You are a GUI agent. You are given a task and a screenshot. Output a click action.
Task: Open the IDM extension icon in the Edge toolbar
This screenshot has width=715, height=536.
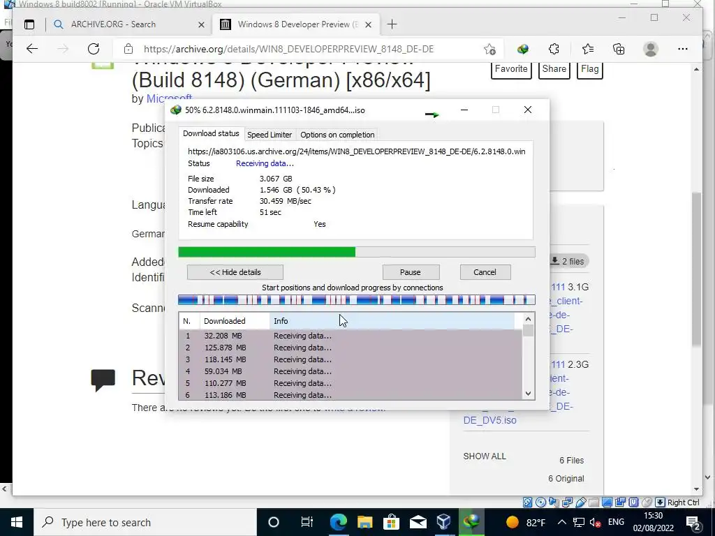(523, 49)
